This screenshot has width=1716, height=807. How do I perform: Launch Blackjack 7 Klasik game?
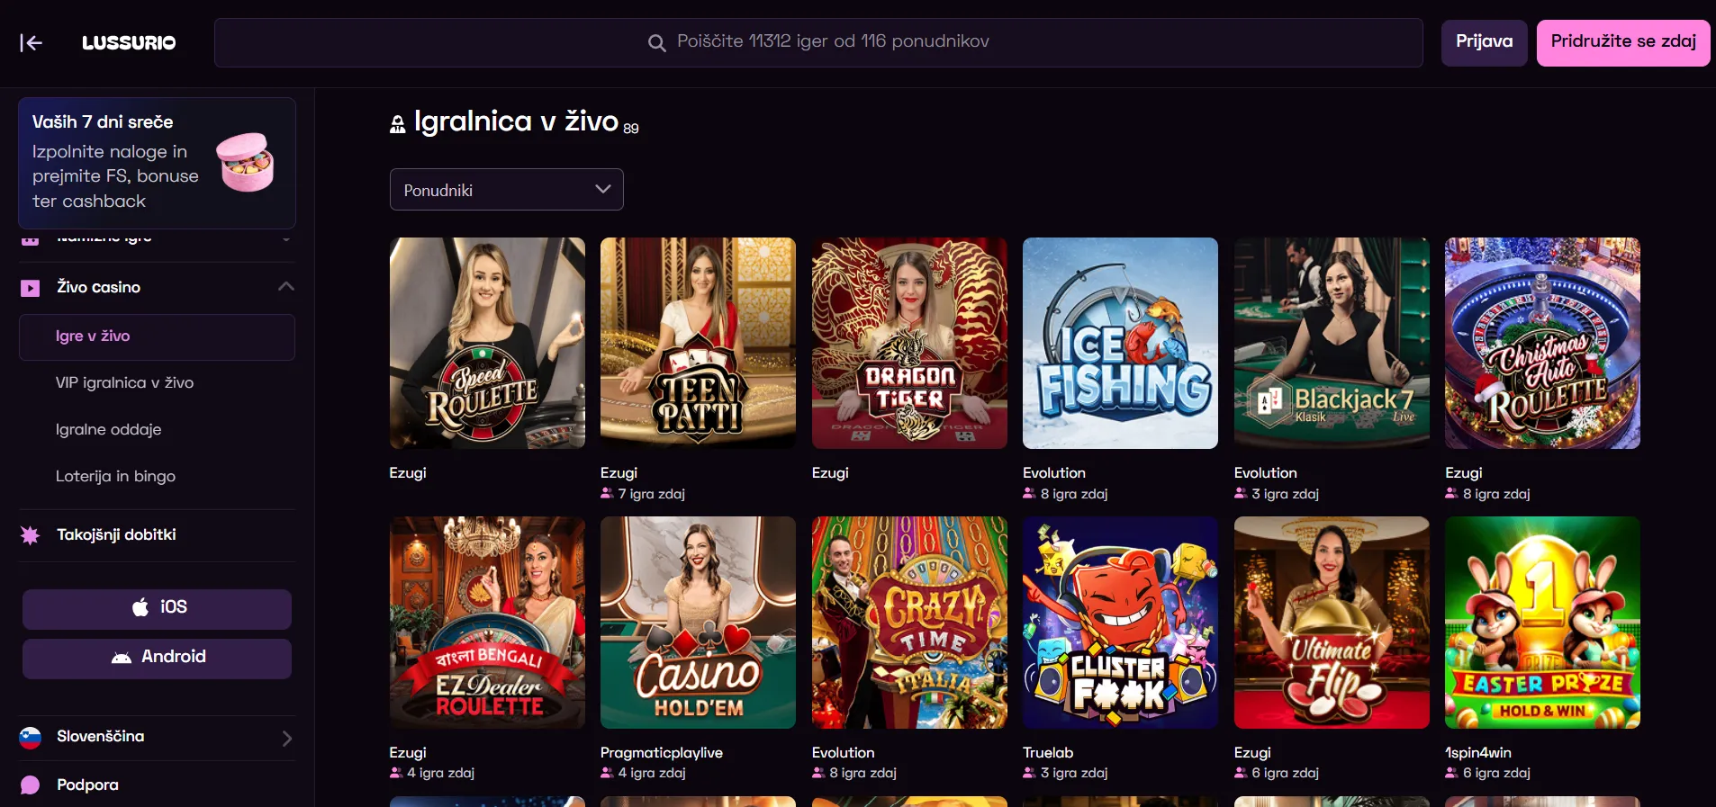point(1332,343)
